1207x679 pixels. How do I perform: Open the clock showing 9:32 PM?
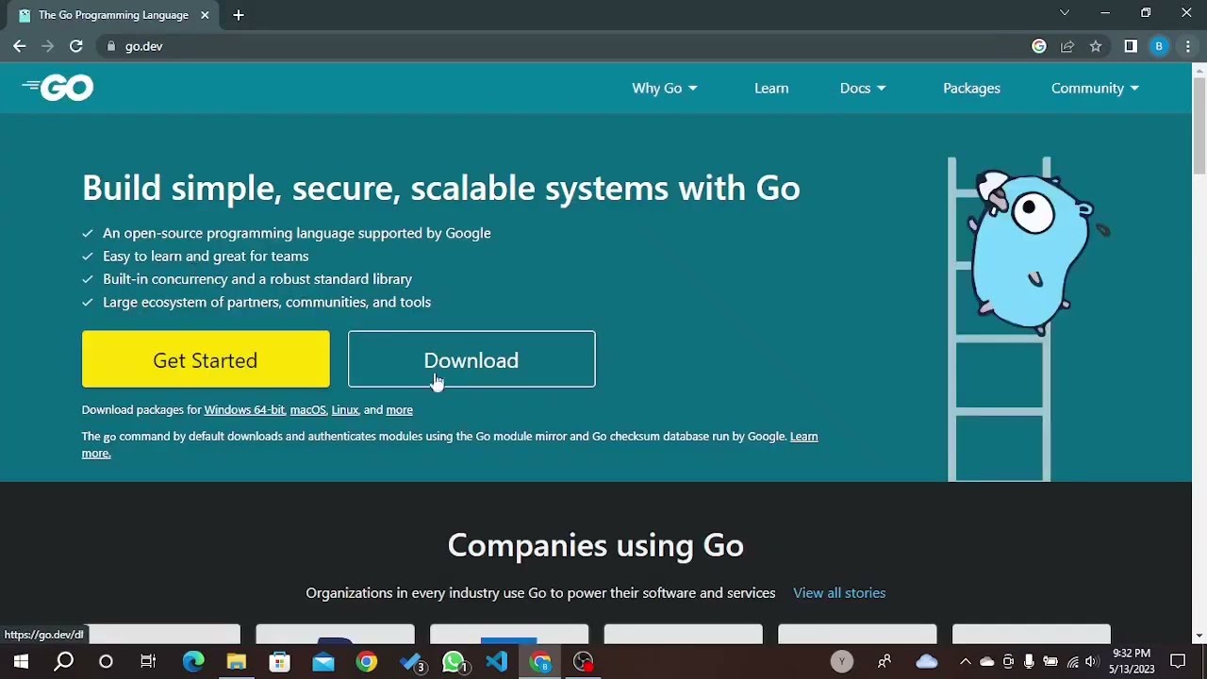[x=1132, y=661]
